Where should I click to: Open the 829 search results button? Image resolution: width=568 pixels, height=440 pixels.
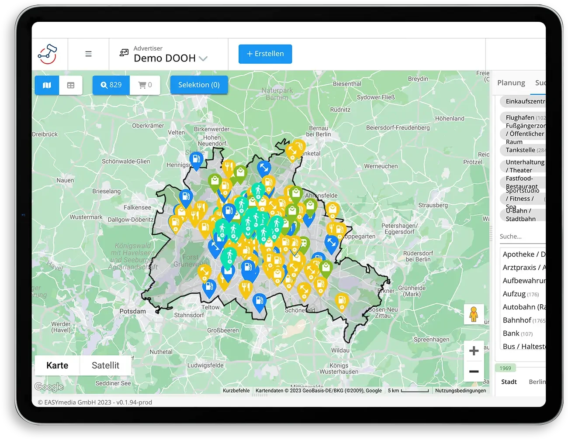[111, 85]
